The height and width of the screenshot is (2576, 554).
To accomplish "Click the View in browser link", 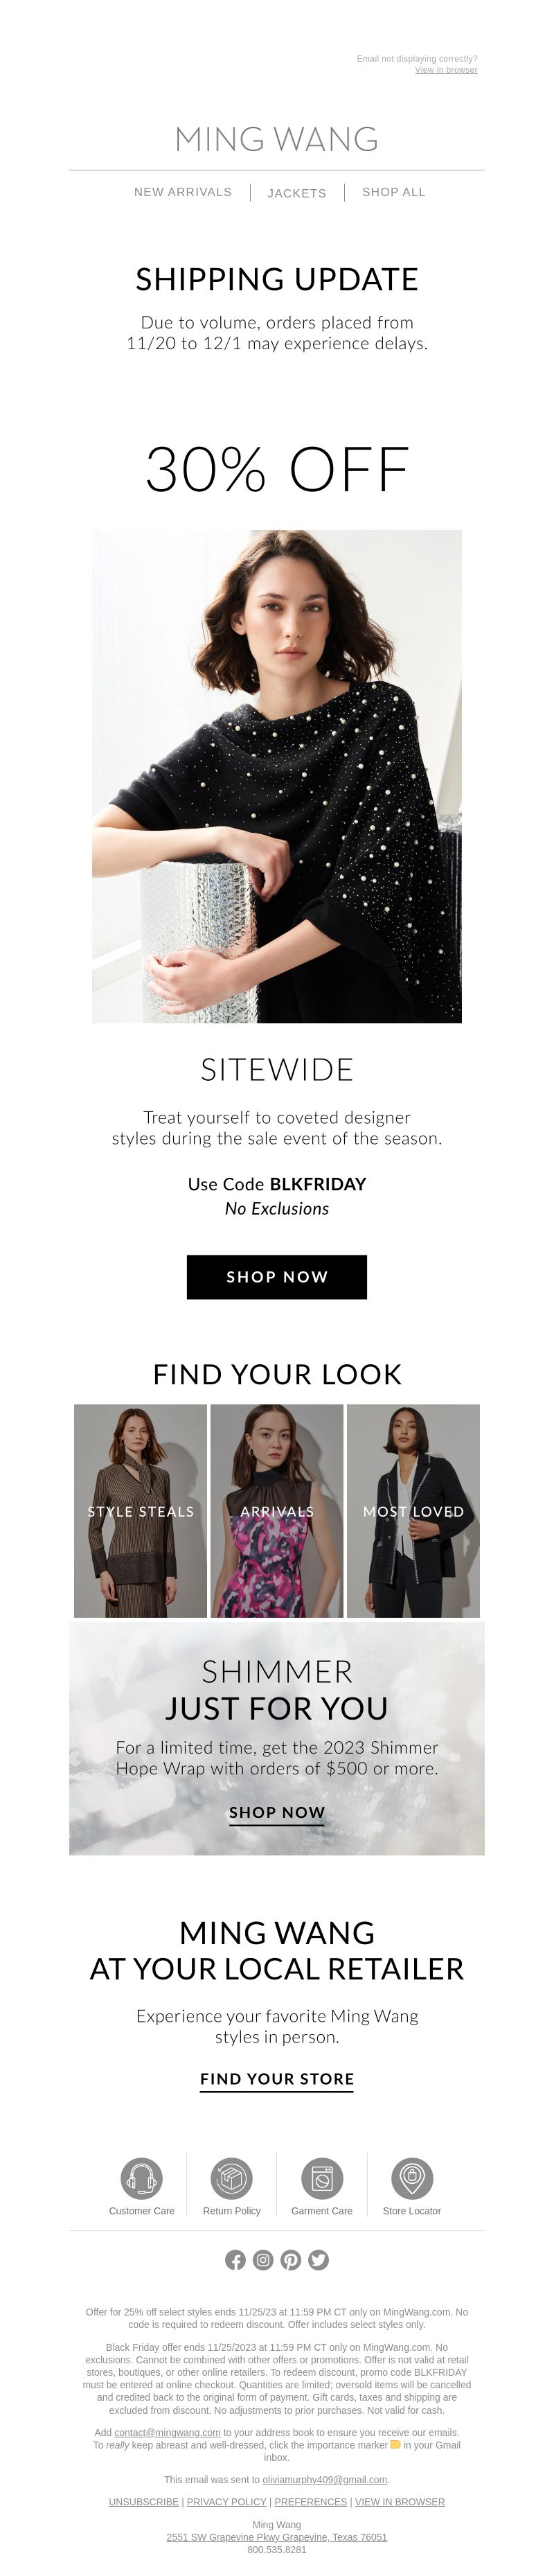I will (x=446, y=70).
